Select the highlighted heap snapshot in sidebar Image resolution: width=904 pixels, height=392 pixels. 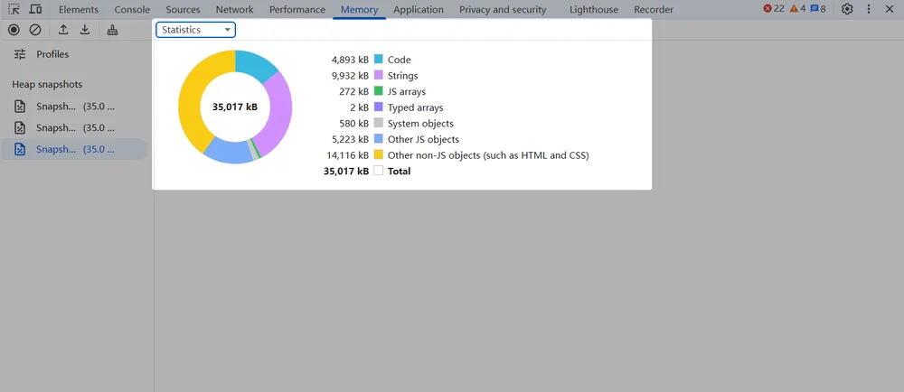pyautogui.click(x=74, y=149)
